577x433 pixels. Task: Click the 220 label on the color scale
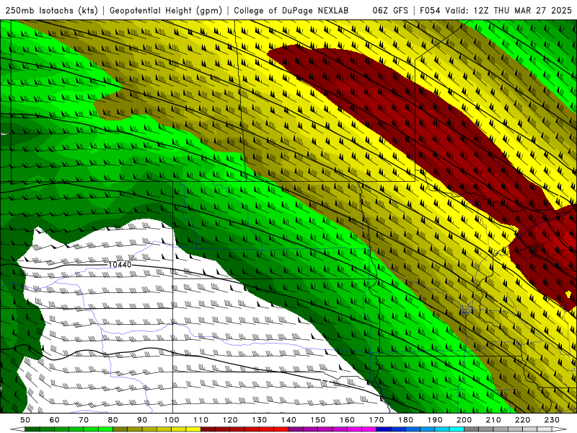522,420
